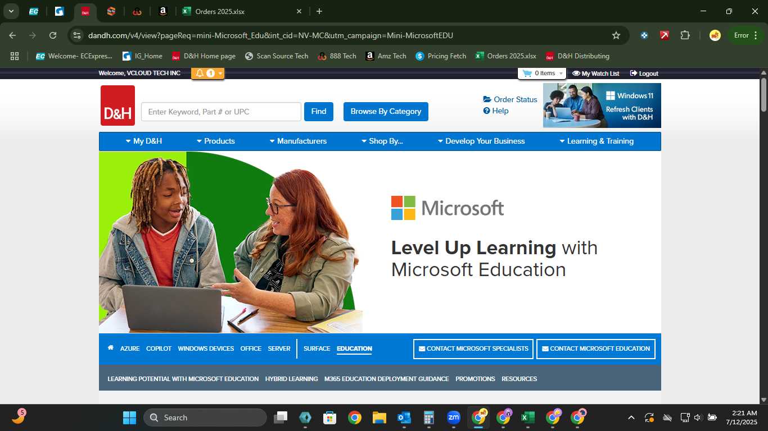
Task: Open D&H Home page bookmark
Action: [x=204, y=56]
